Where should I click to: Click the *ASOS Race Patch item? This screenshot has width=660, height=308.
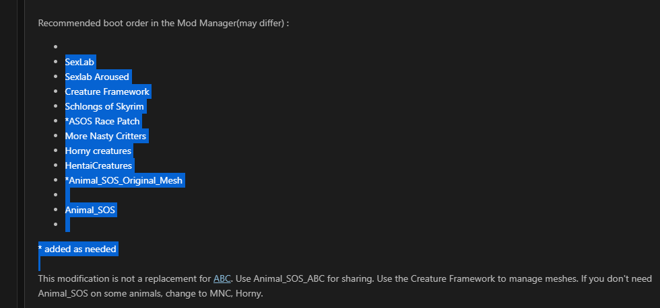(102, 122)
